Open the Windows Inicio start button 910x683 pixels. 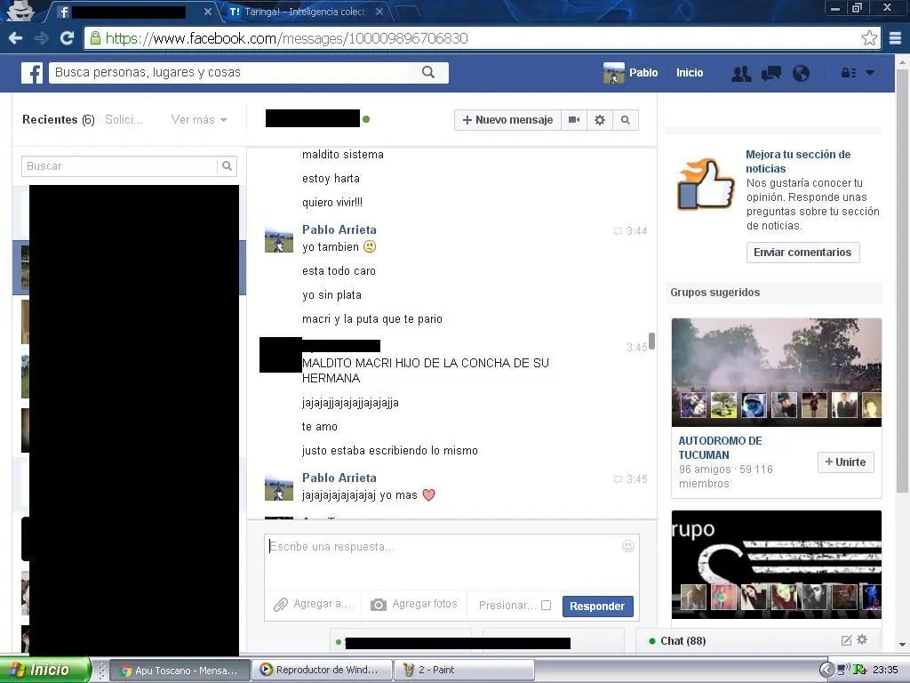click(x=45, y=671)
